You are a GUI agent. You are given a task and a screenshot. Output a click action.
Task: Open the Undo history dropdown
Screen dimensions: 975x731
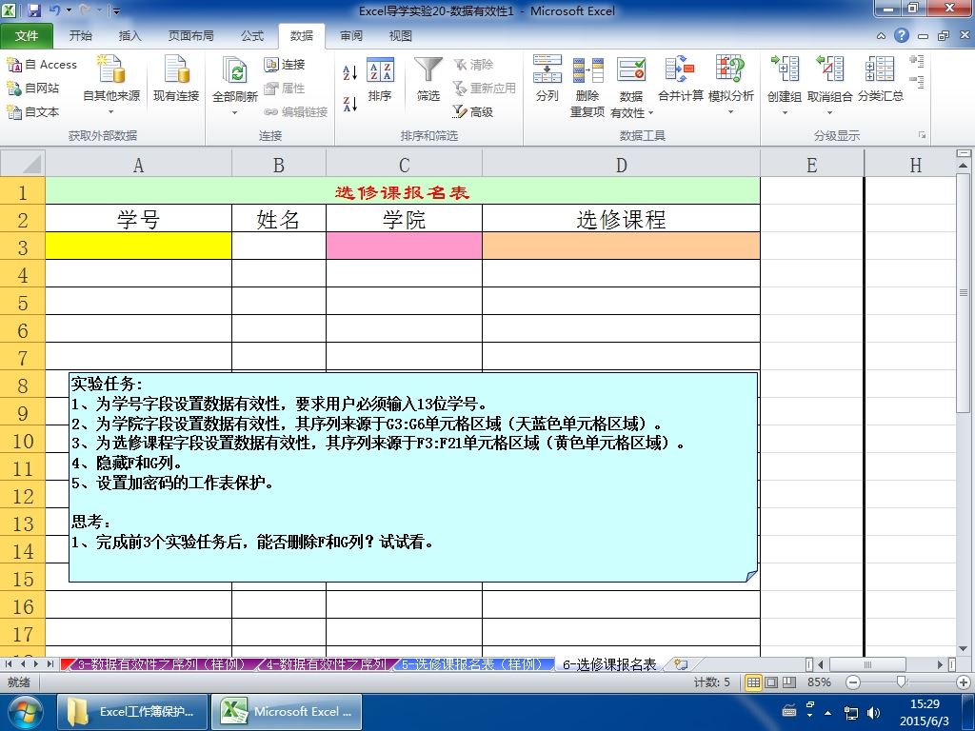69,10
